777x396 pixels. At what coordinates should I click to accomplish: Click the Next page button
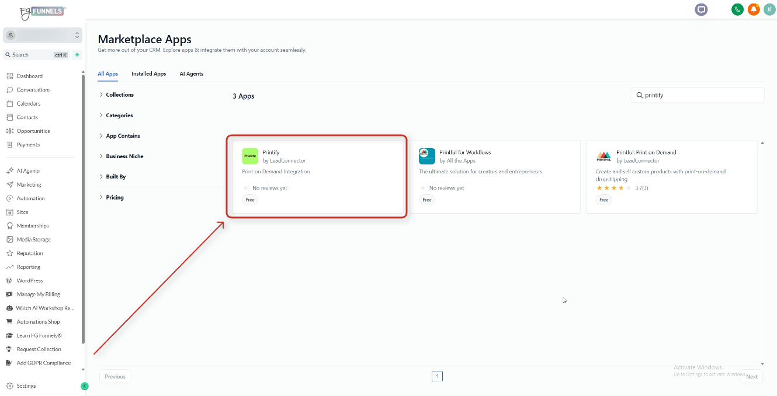coord(752,376)
